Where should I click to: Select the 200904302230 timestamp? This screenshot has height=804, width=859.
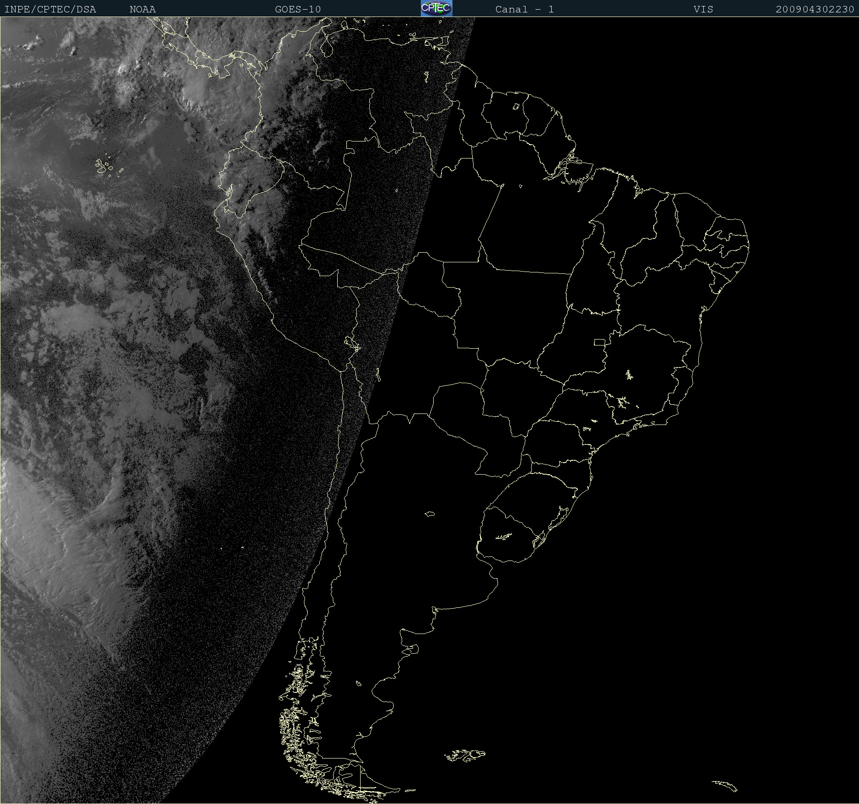point(815,9)
